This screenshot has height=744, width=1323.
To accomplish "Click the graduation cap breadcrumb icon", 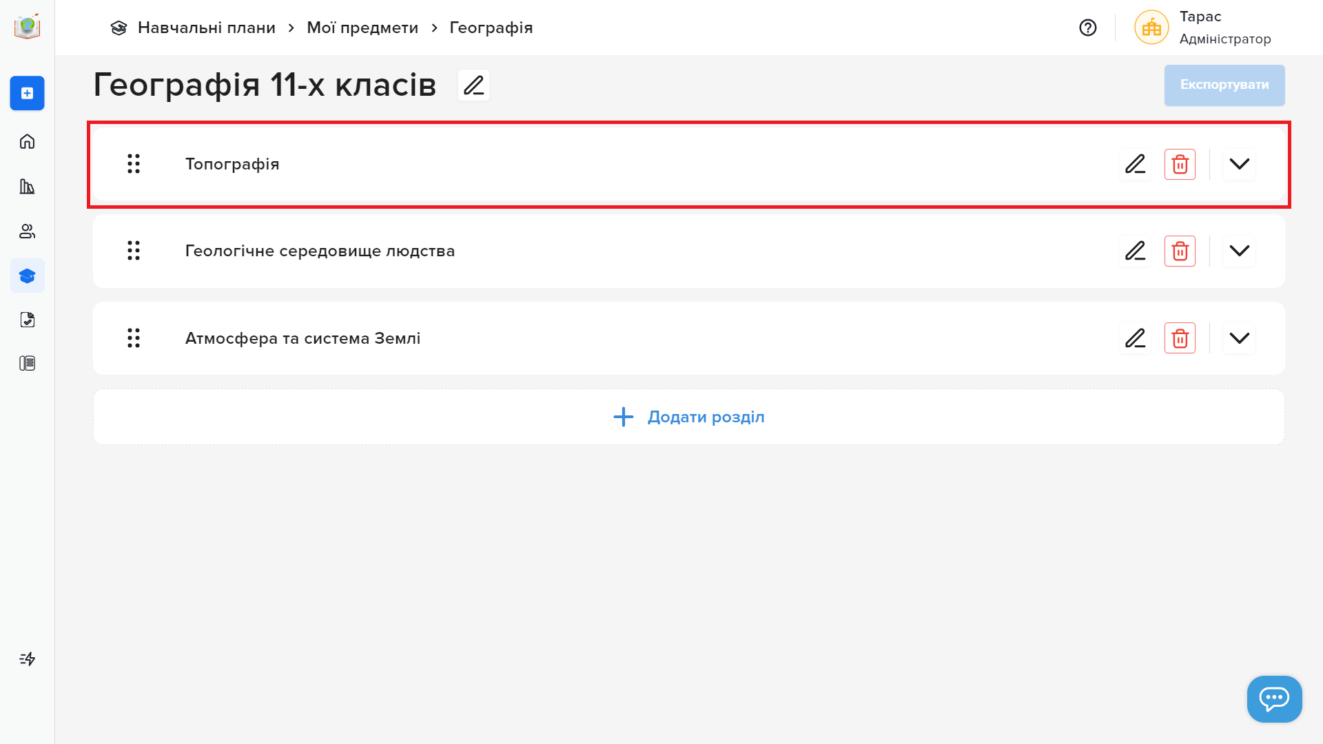I will (119, 28).
